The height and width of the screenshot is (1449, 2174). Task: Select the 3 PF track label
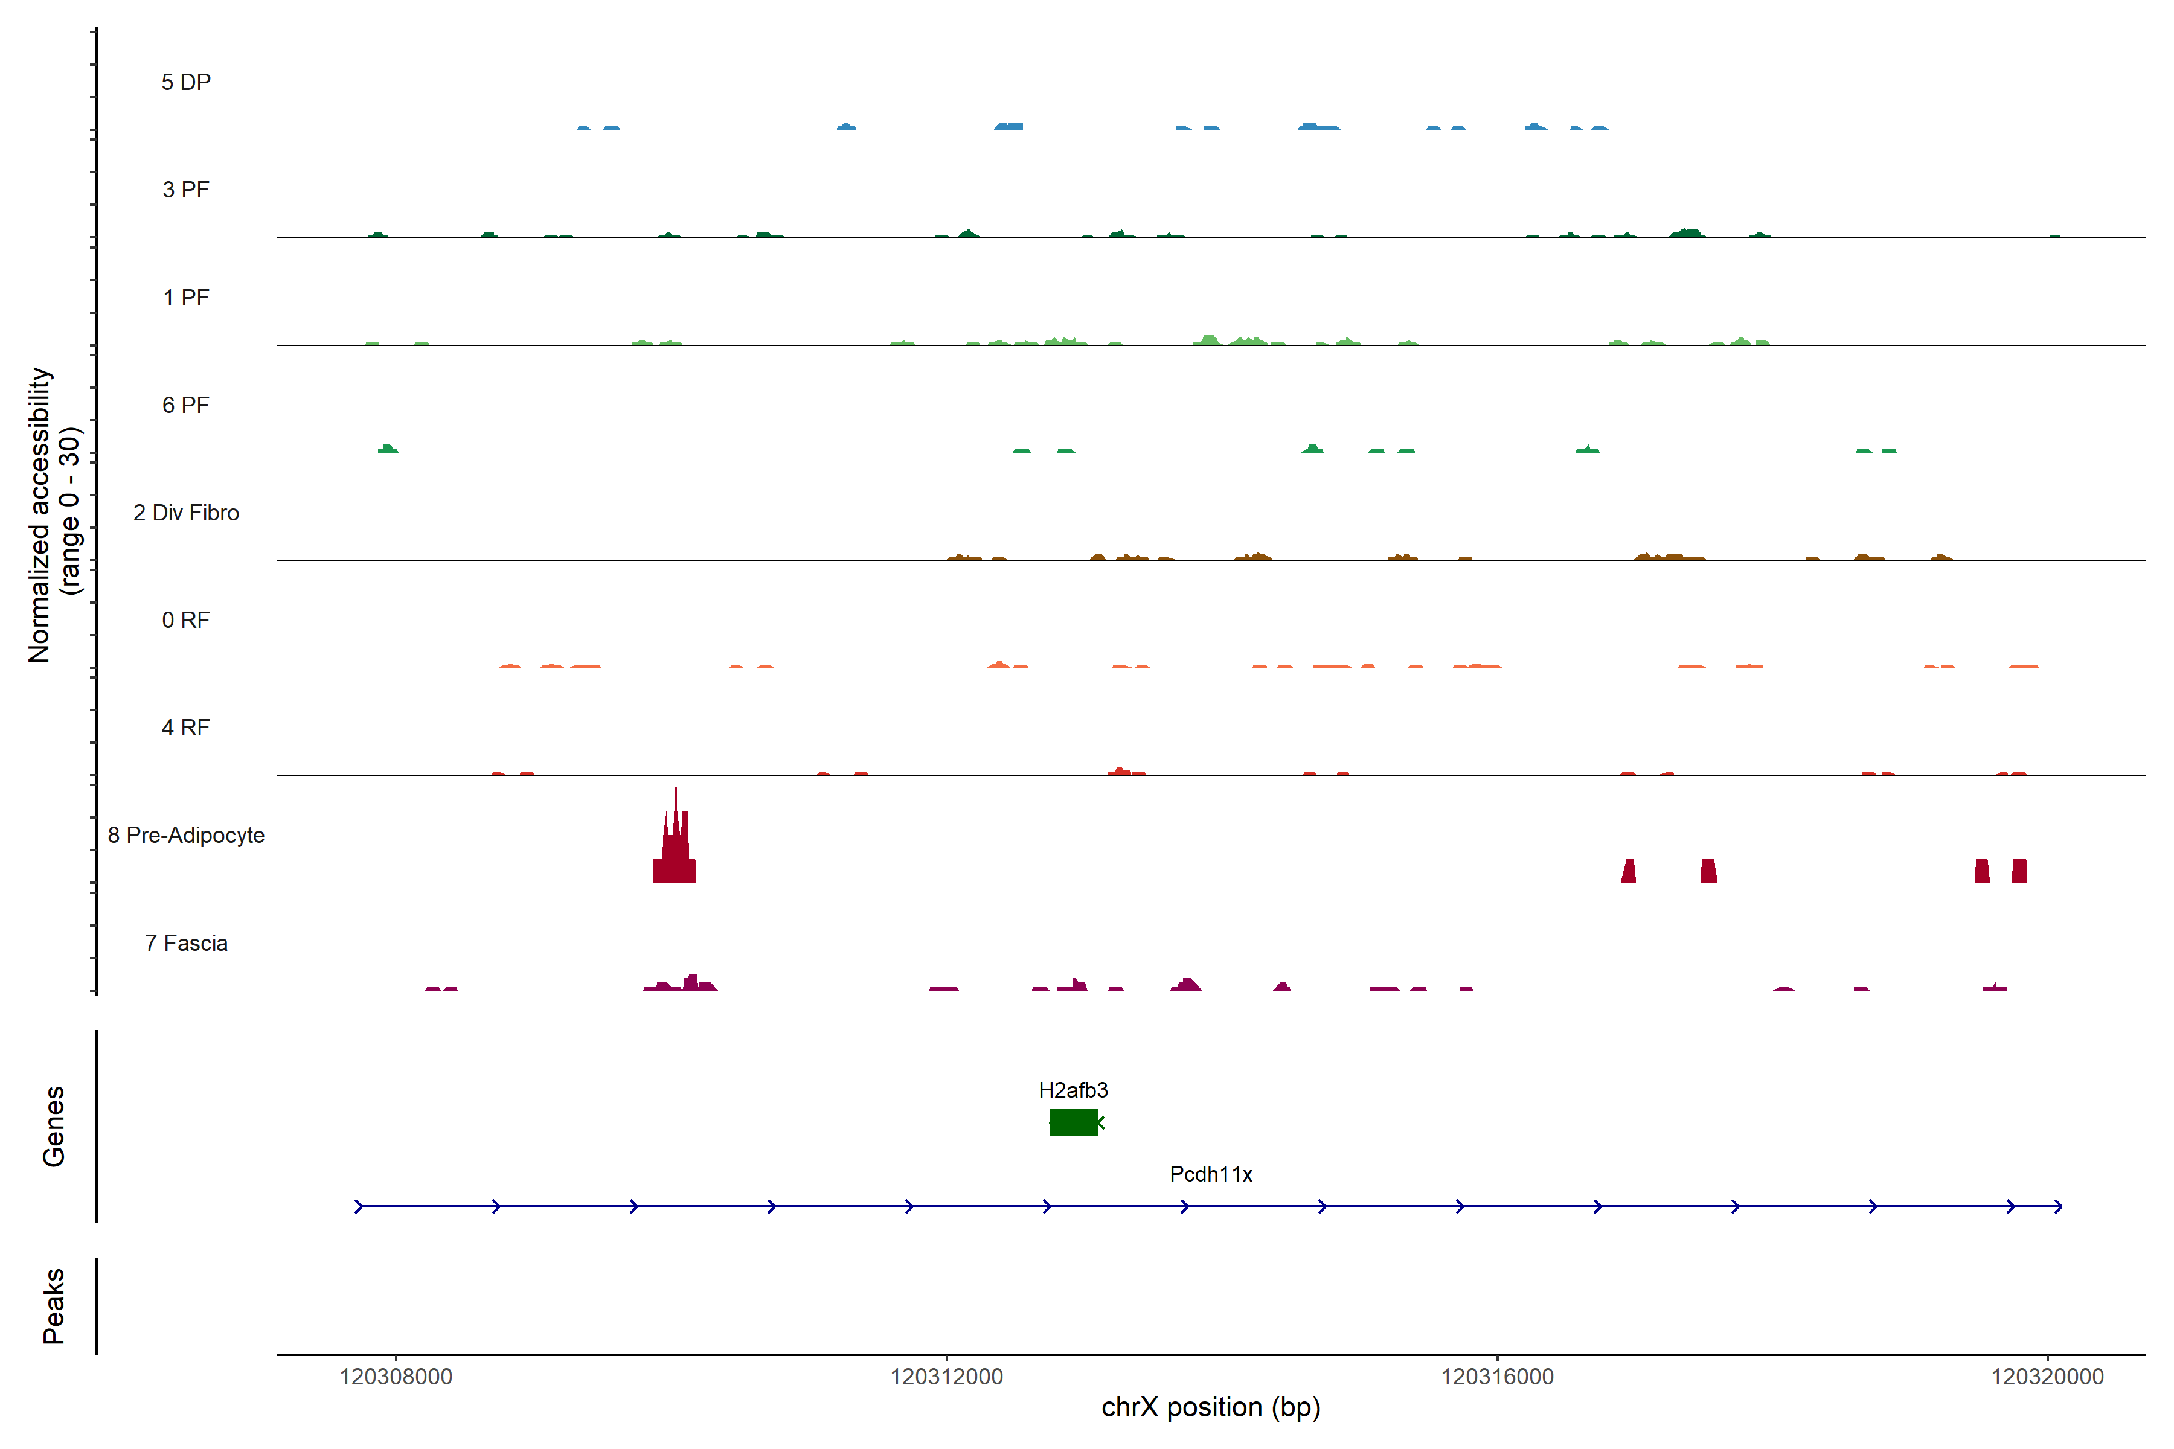(x=186, y=190)
